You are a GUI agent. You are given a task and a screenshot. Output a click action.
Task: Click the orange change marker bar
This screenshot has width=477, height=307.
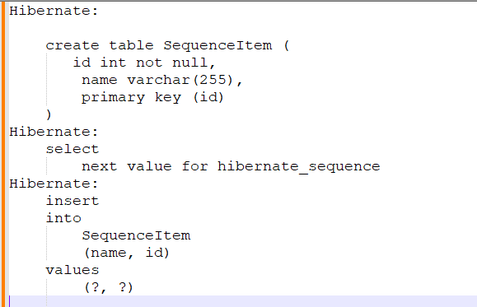[3, 154]
